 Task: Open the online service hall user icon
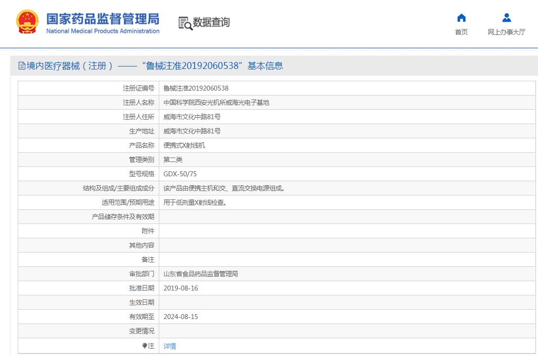point(506,17)
